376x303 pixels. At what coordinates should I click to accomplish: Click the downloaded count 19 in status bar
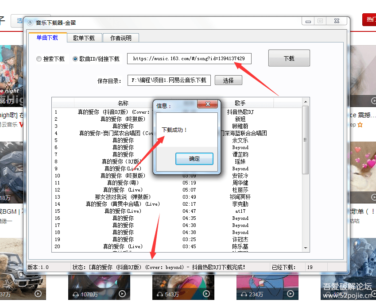[310, 267]
